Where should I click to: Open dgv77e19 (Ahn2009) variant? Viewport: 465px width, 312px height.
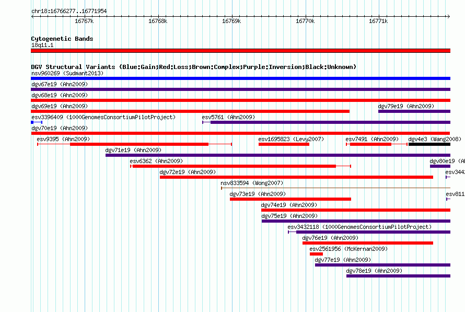(x=343, y=260)
